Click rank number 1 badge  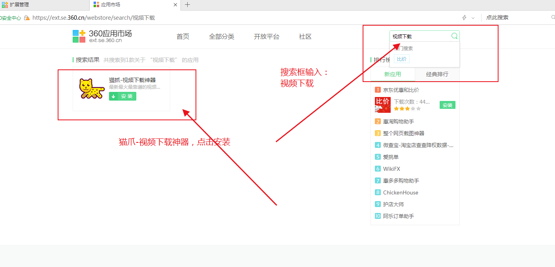[378, 90]
